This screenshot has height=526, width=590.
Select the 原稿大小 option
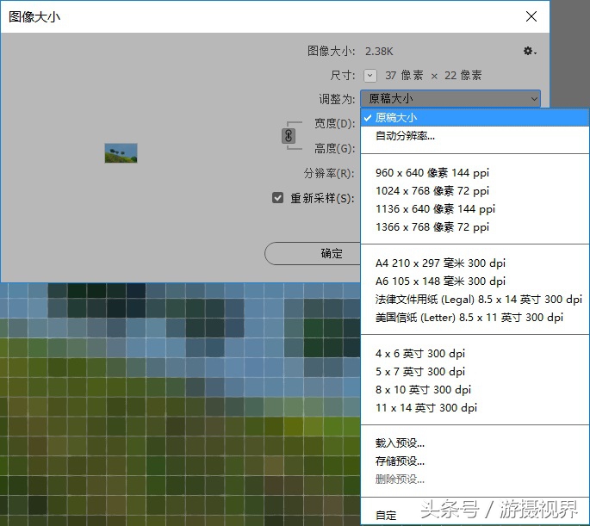475,118
